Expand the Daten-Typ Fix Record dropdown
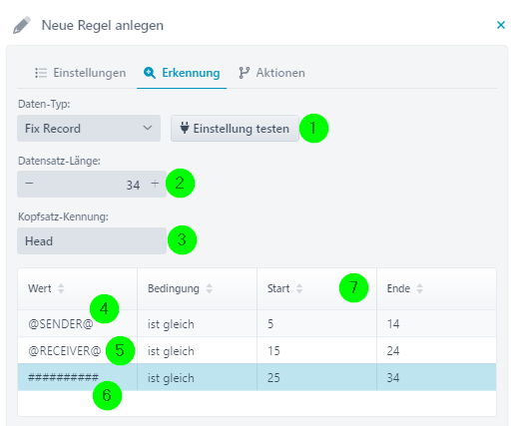The width and height of the screenshot is (514, 426). point(89,129)
